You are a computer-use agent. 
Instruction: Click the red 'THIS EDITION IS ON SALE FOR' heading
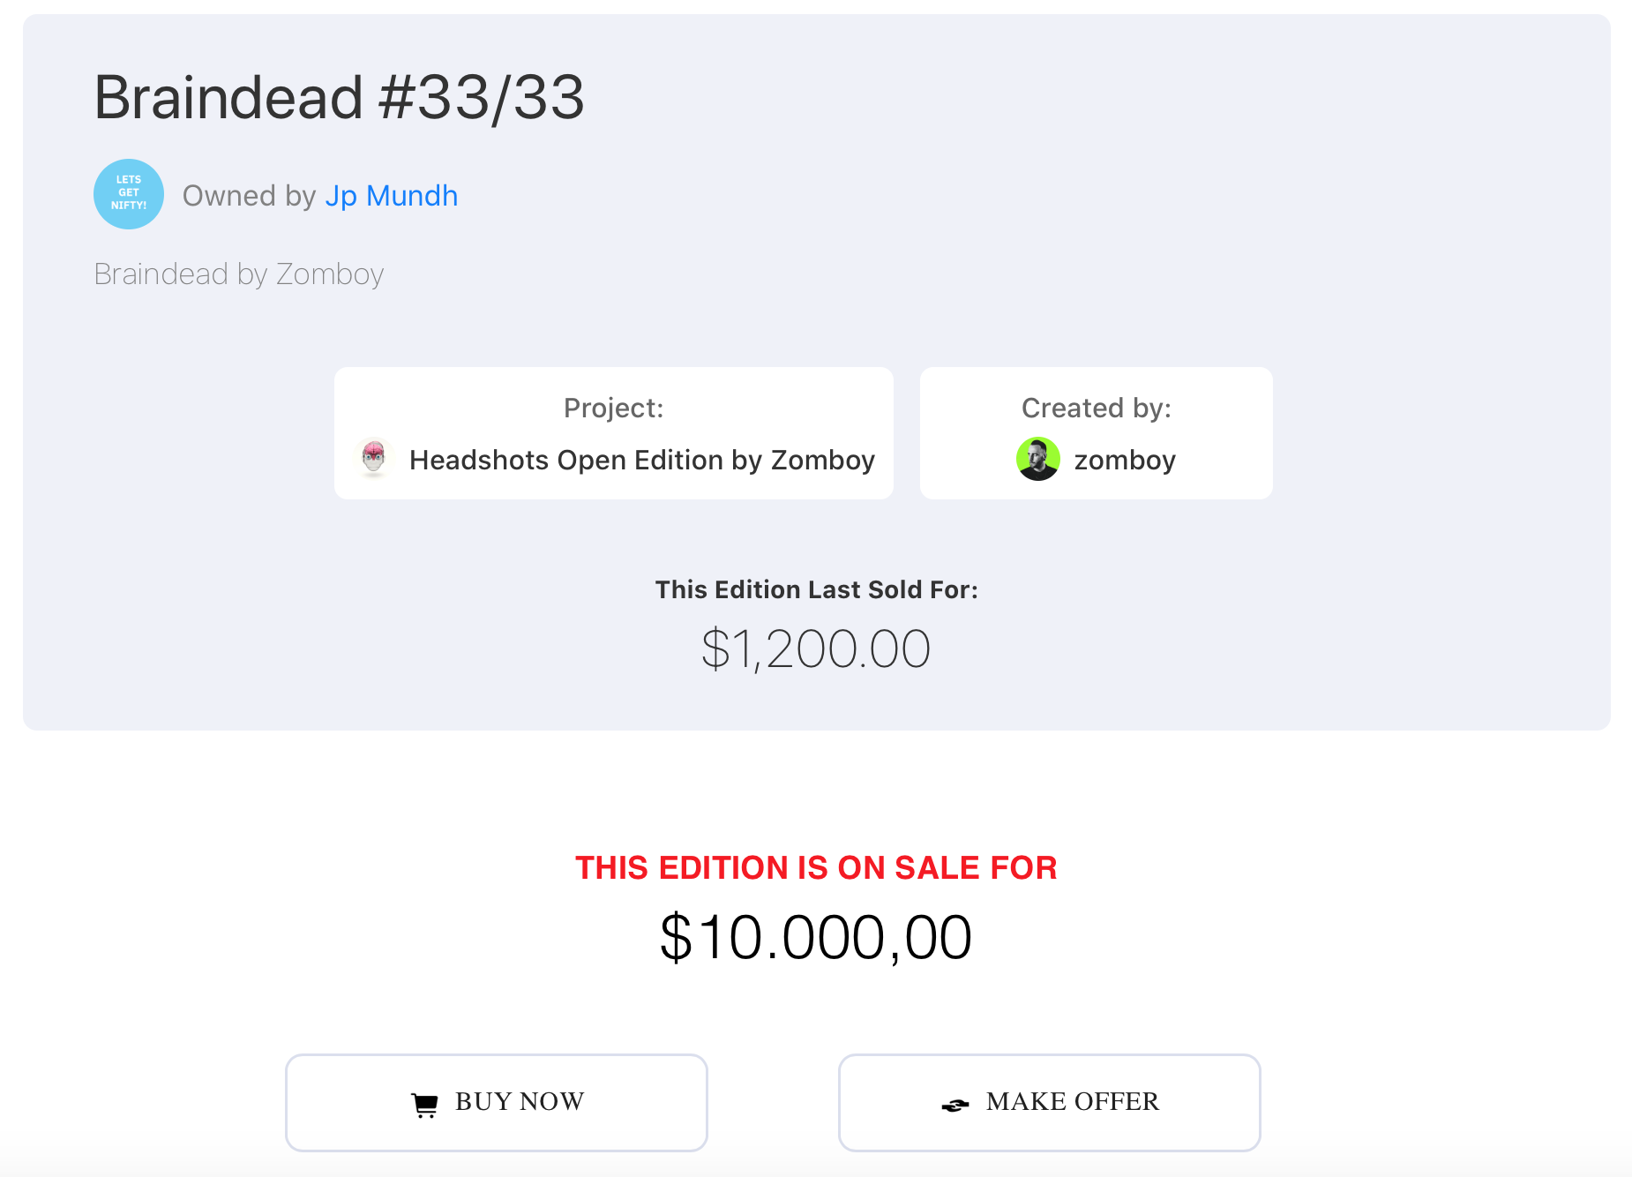point(816,868)
